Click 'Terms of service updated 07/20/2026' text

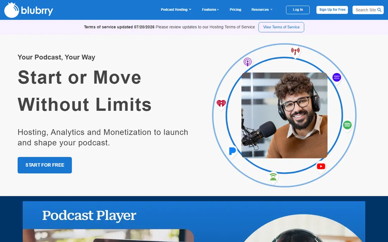[x=119, y=27]
